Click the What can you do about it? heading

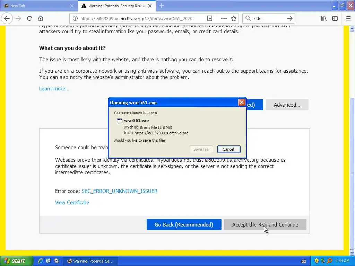(72, 48)
